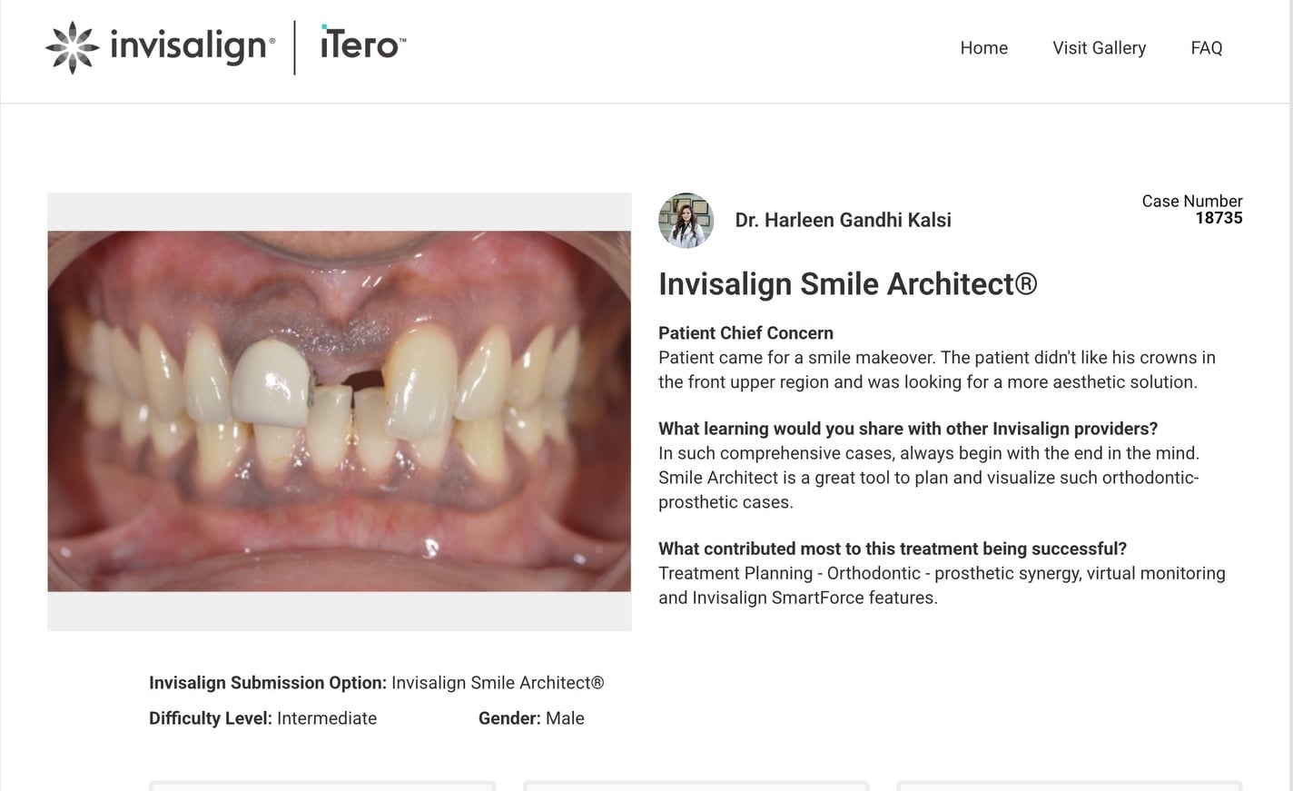Open the FAQ page

(x=1207, y=48)
